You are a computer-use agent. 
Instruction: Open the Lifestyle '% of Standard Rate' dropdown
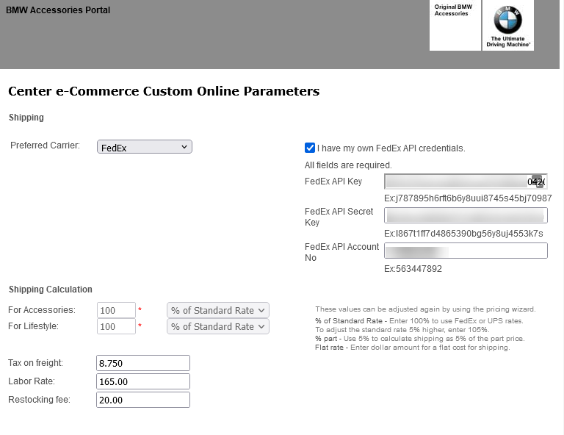(218, 326)
